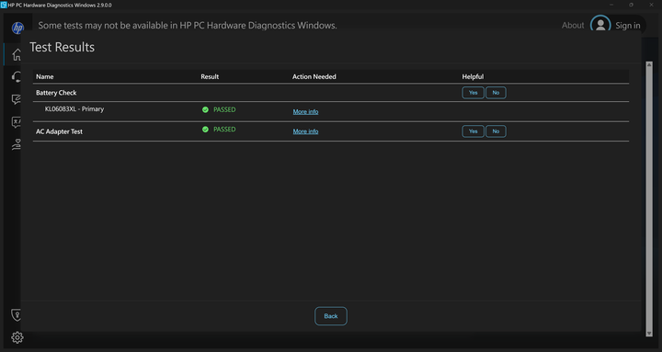Restore the HP Diagnostics window size
Image resolution: width=662 pixels, height=352 pixels.
[x=631, y=6]
